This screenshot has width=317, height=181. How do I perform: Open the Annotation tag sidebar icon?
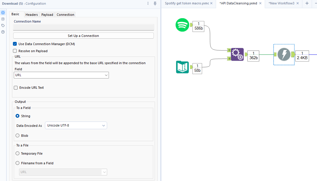[3, 25]
